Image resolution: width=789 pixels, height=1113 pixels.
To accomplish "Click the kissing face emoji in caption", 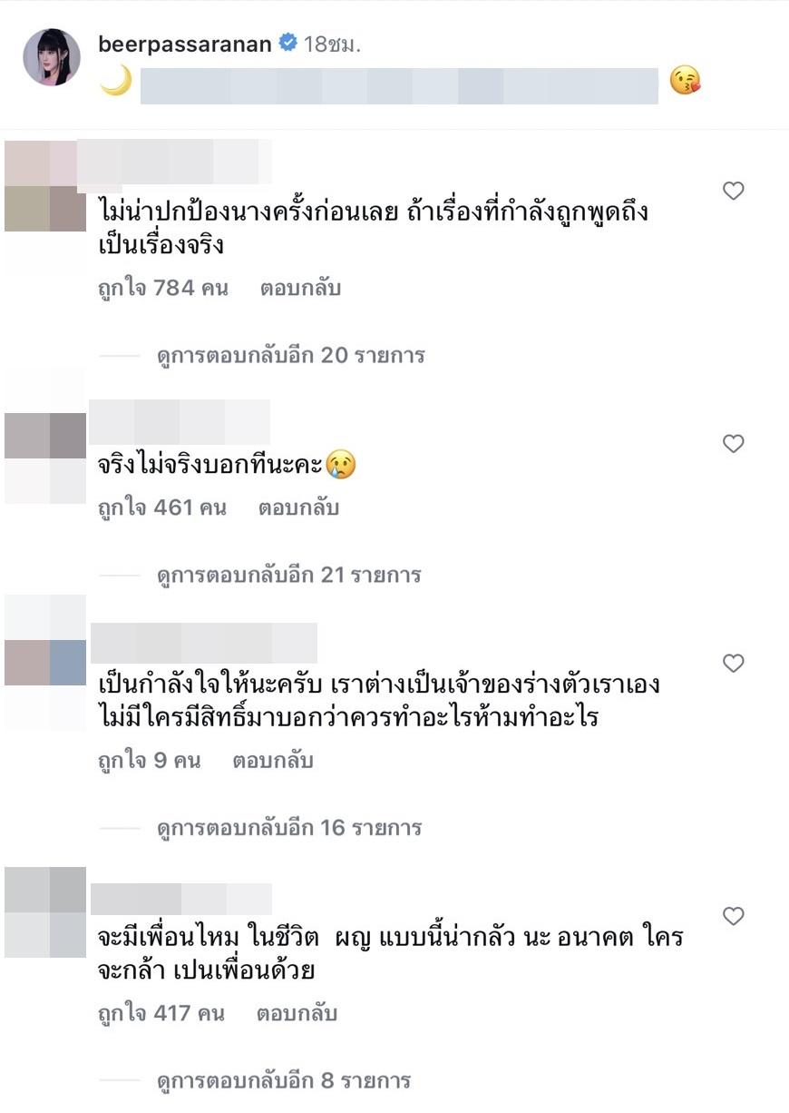I will 685,82.
